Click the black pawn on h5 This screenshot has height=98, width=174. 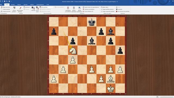pos(120,50)
